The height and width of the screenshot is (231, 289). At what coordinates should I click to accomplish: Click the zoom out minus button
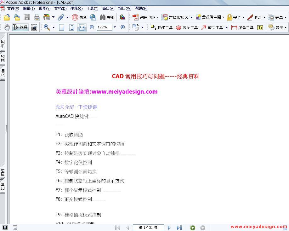[92, 27]
